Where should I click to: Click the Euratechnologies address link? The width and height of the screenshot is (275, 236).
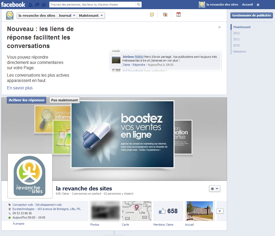coord(47,209)
